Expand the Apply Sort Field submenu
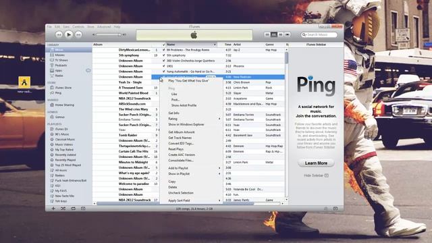This screenshot has width=432, height=243. click(x=219, y=200)
